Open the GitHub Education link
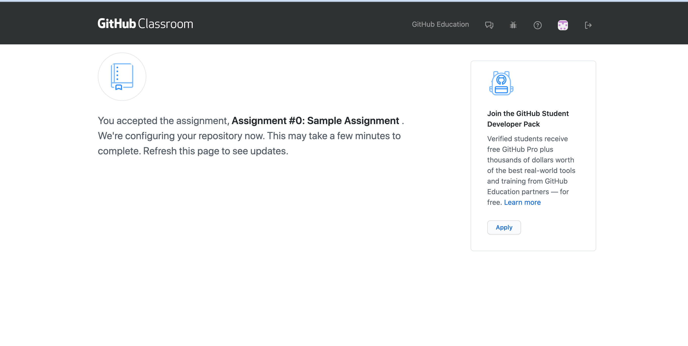 [440, 24]
